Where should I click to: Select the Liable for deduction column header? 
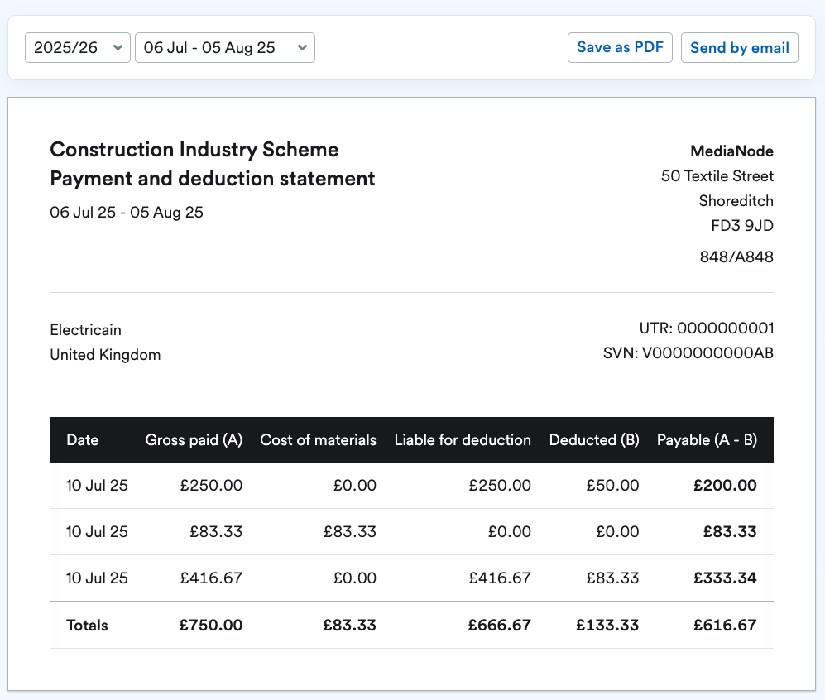pos(463,440)
